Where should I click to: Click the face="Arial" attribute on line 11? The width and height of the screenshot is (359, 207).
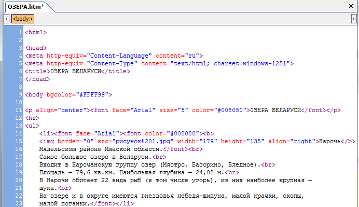(x=134, y=110)
